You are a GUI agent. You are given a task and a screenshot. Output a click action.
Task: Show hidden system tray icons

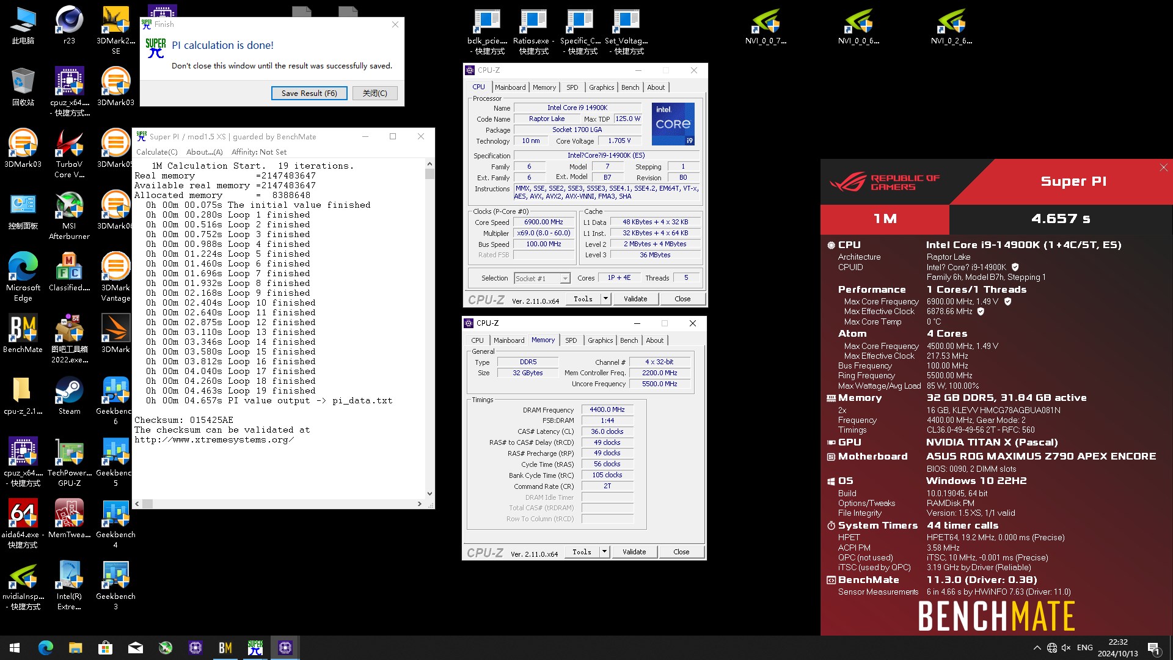[x=1037, y=648]
